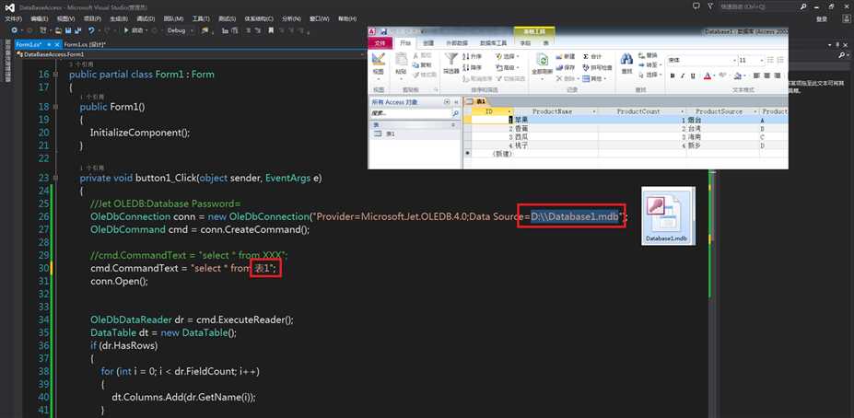Viewport: 854px width, 418px height.
Task: Click the Select (选择) button in Access sort group
Action: (x=509, y=56)
